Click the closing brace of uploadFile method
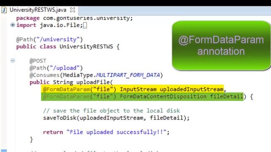271x152 pixels. [31, 139]
